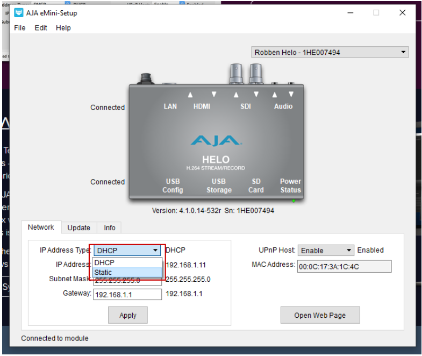Choose DHCP from the open dropdown list
This screenshot has height=356, width=422.
tap(127, 262)
